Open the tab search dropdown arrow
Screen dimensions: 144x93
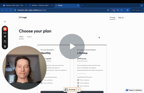[x=142, y=5]
